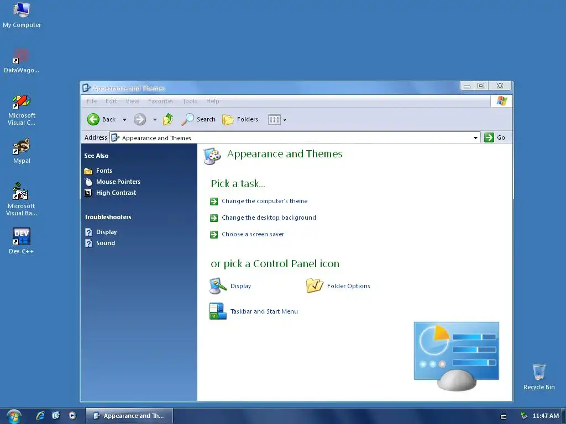Expand the Address bar dropdown
The height and width of the screenshot is (424, 566).
click(x=475, y=137)
